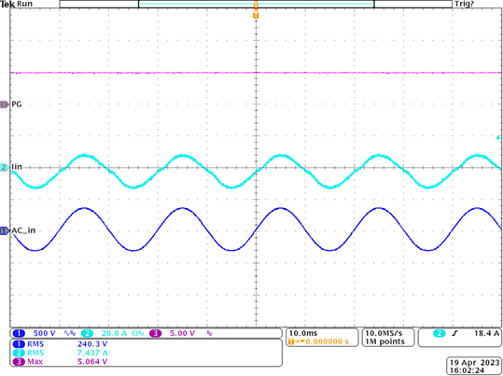
Task: Click the channel 2 badge showing 20.0 A
Action: [x=88, y=333]
